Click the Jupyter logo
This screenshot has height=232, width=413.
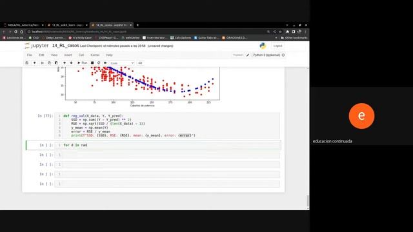click(x=37, y=46)
